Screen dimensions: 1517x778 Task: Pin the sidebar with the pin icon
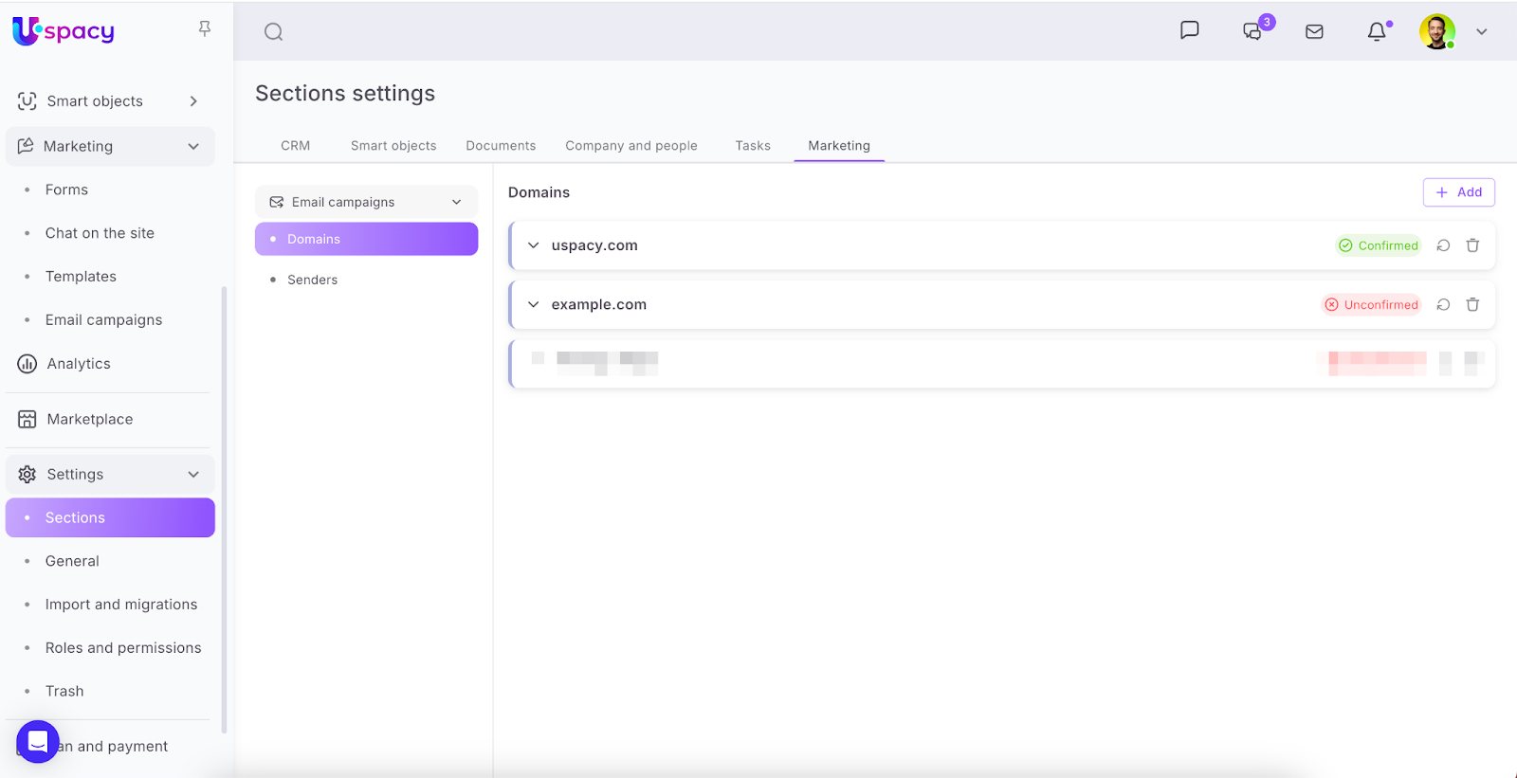point(204,29)
